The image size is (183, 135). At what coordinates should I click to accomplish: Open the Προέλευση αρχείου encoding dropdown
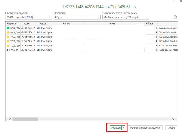coord(28,17)
